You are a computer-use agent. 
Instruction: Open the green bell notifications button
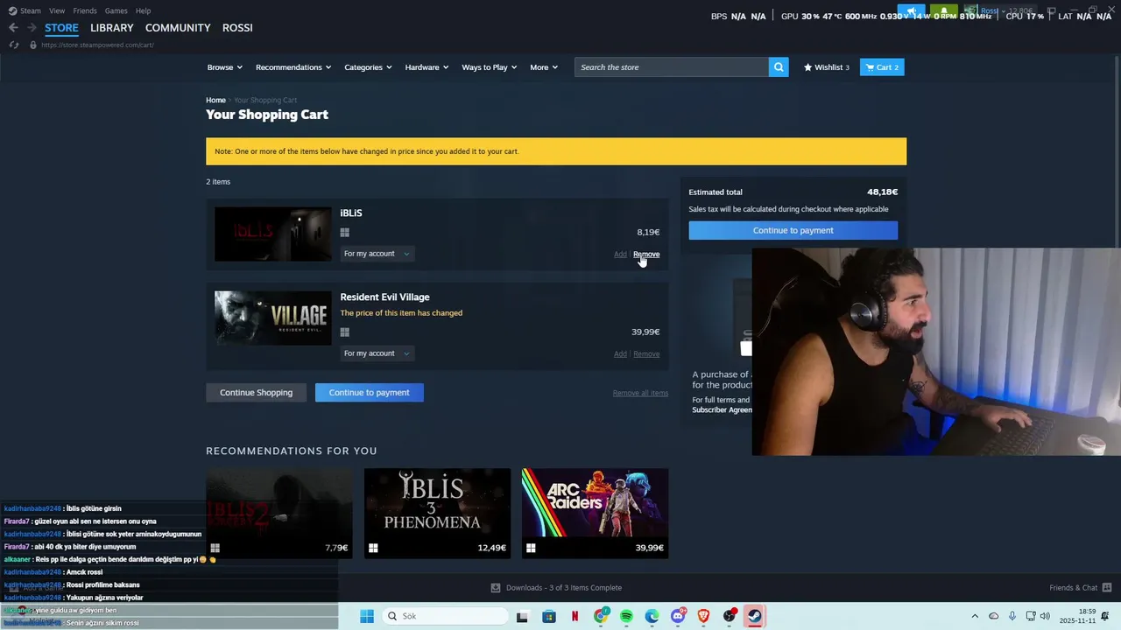click(944, 12)
